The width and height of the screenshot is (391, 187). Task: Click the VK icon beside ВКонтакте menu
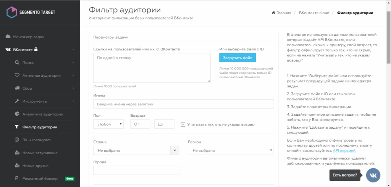click(8, 50)
